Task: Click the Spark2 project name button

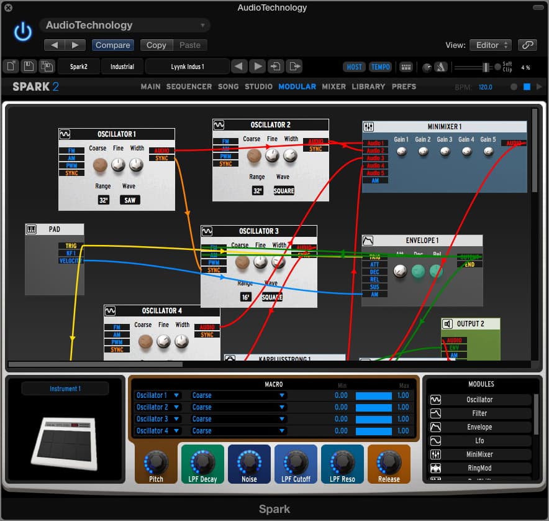Action: [x=79, y=67]
